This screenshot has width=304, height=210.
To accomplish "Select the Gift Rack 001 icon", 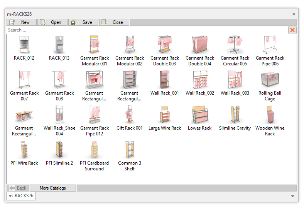I will click(130, 115).
